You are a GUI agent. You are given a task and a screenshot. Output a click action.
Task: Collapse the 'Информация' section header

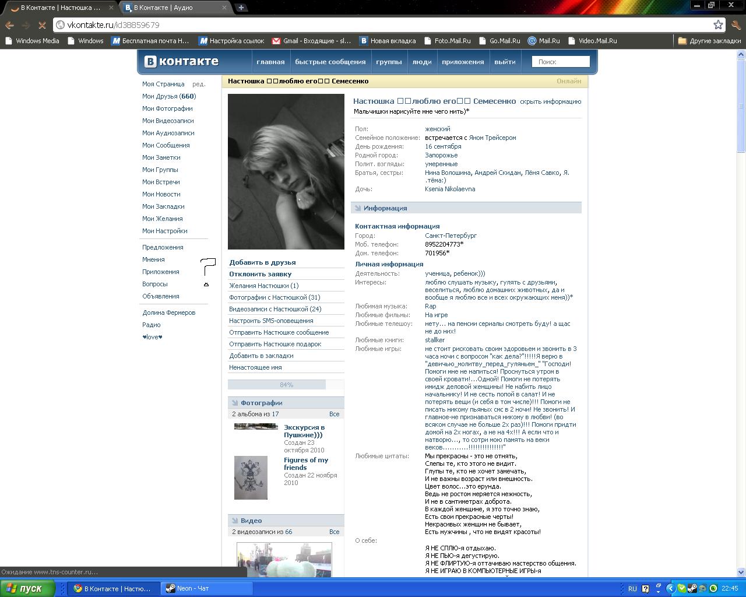point(466,208)
